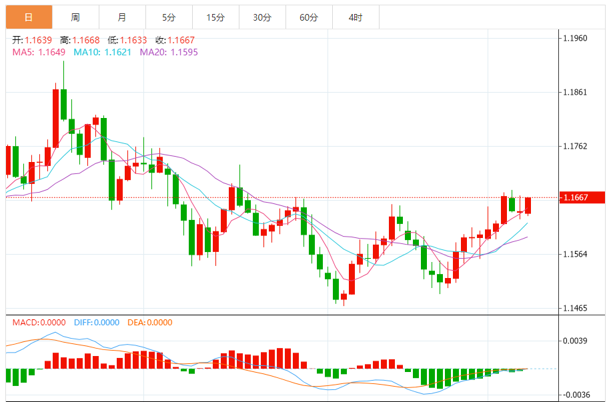Click the 0.0039 MACD axis label

(x=574, y=341)
